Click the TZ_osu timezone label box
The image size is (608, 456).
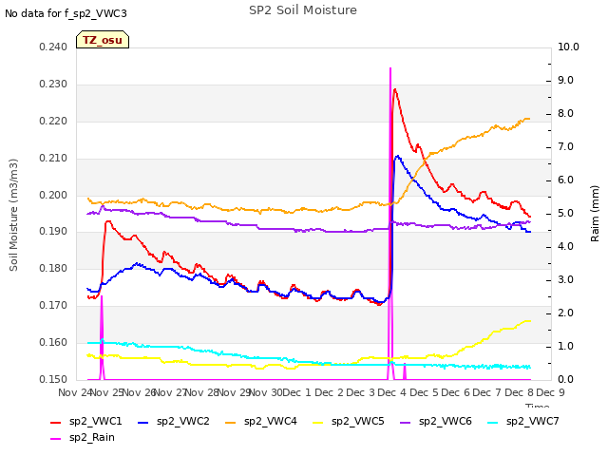[103, 40]
